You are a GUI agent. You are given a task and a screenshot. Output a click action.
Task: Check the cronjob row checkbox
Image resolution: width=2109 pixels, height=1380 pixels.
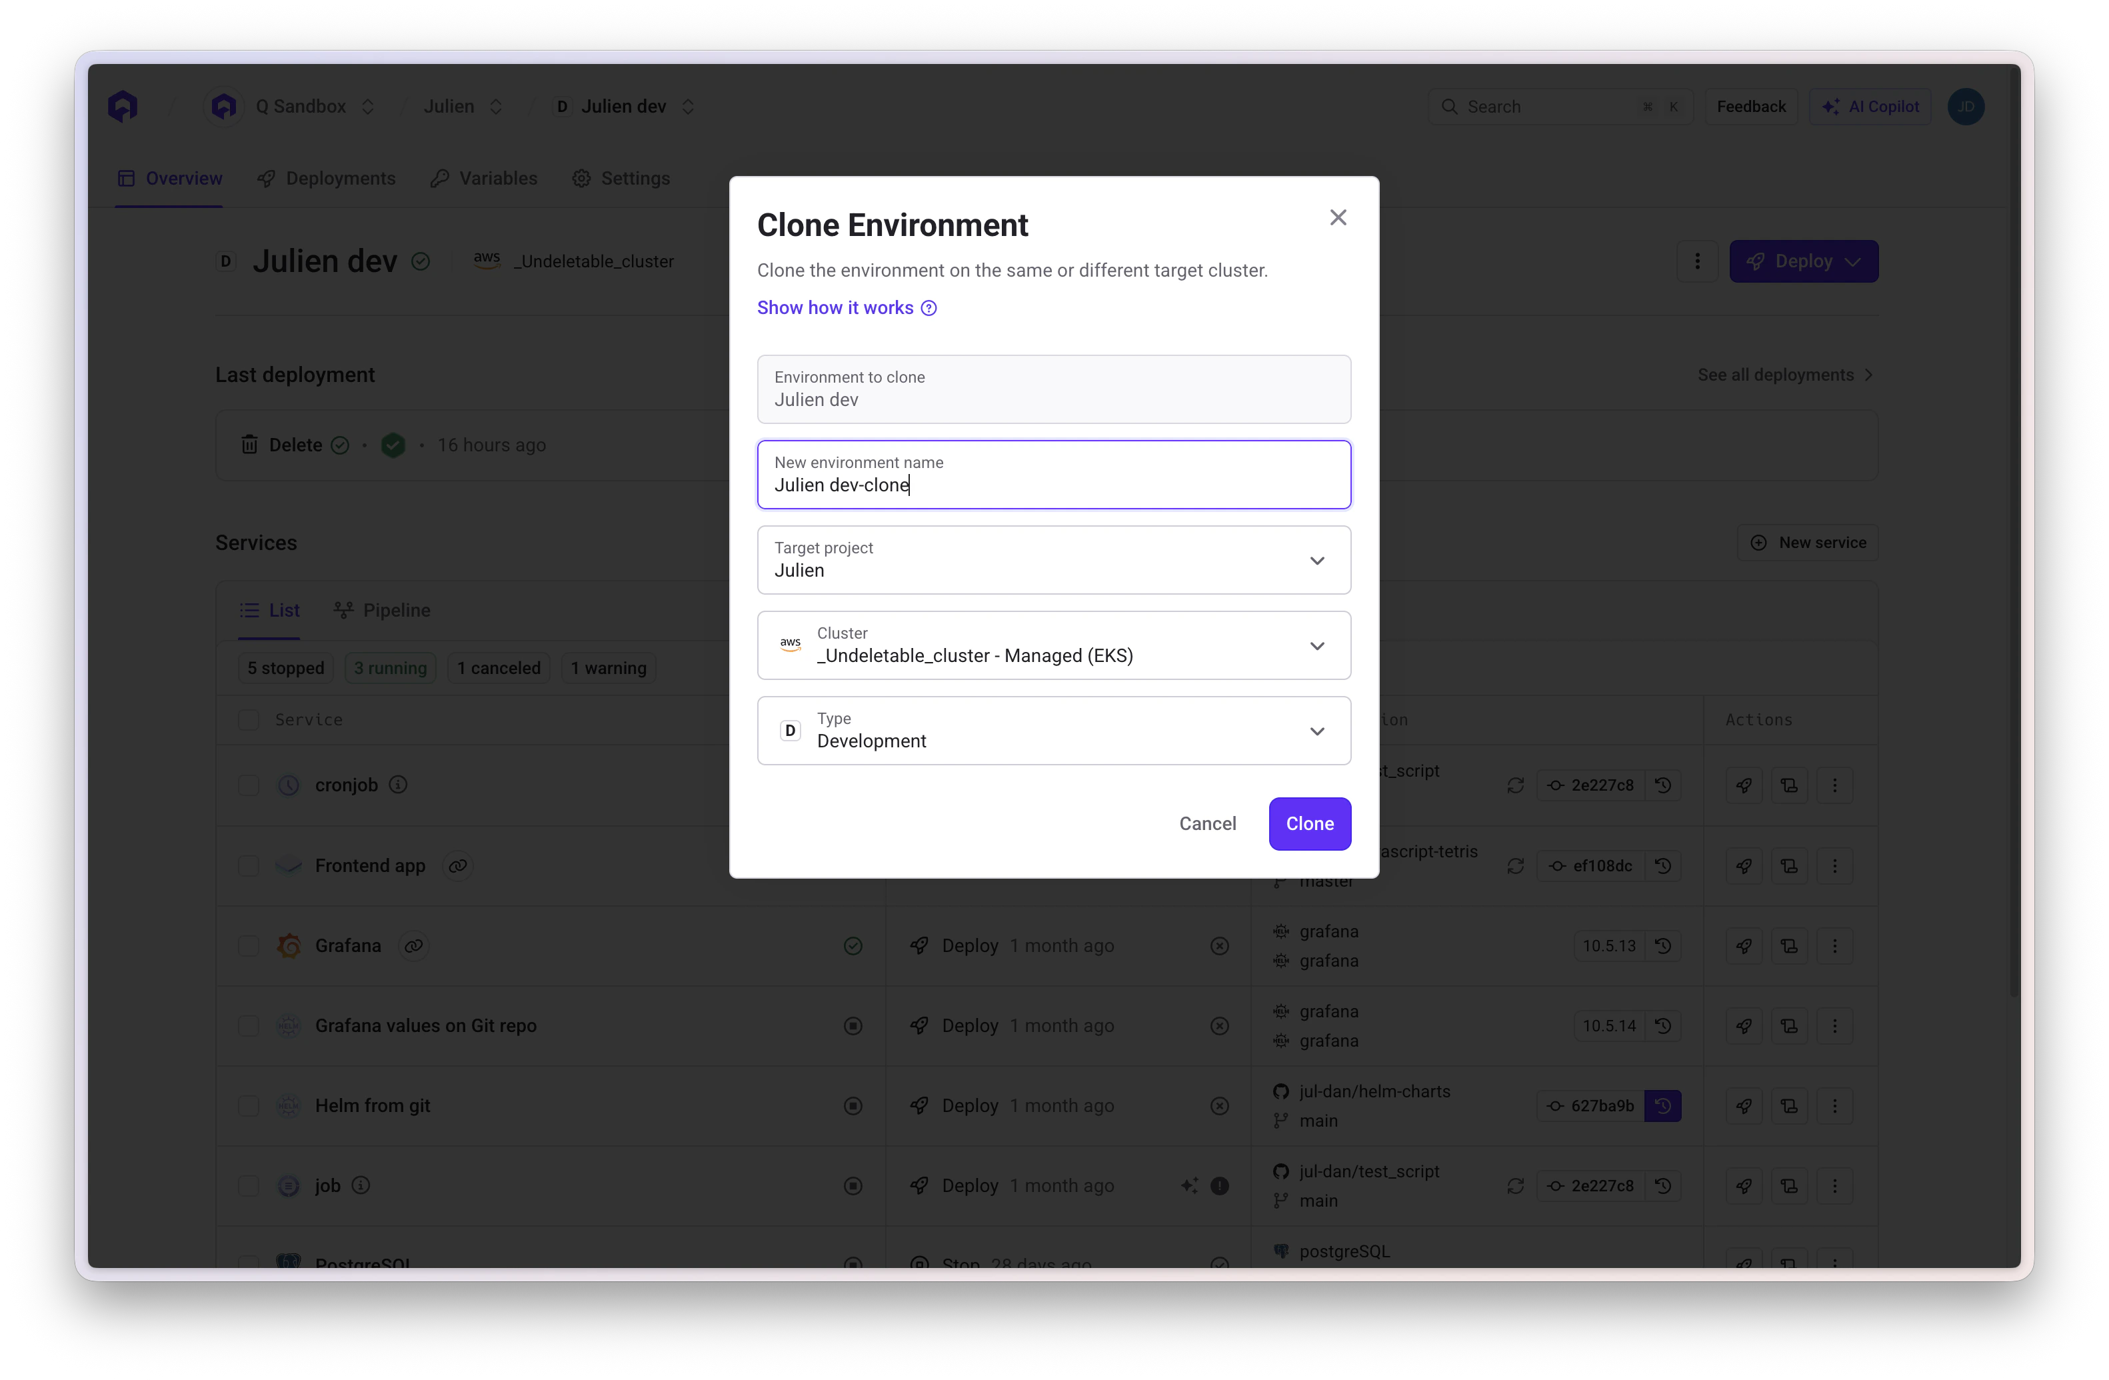(x=249, y=785)
